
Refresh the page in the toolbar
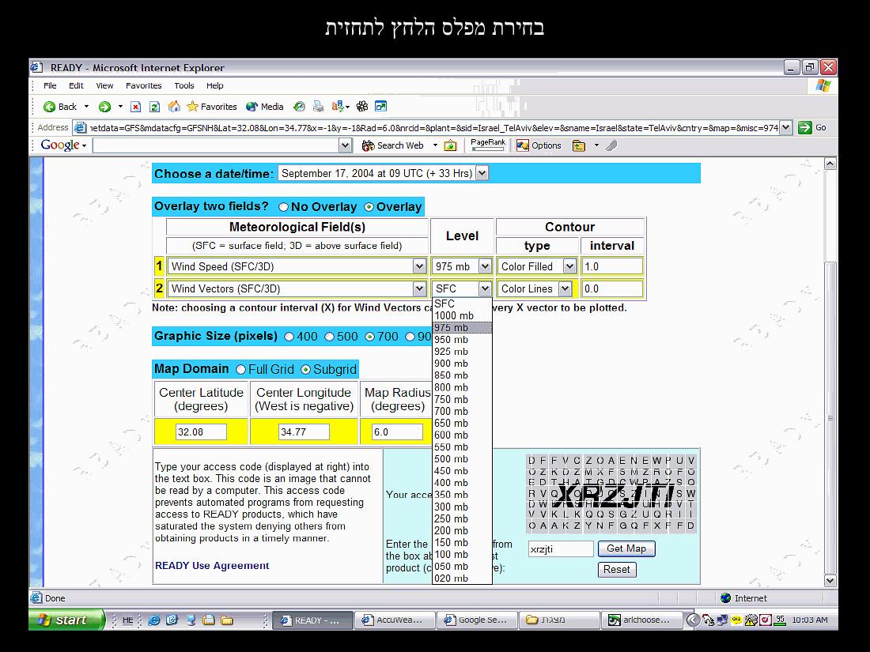[155, 107]
